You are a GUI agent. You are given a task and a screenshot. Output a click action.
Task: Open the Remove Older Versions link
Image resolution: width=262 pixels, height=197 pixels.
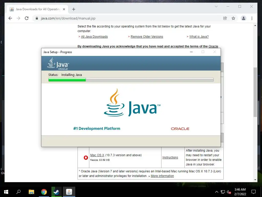pyautogui.click(x=147, y=36)
